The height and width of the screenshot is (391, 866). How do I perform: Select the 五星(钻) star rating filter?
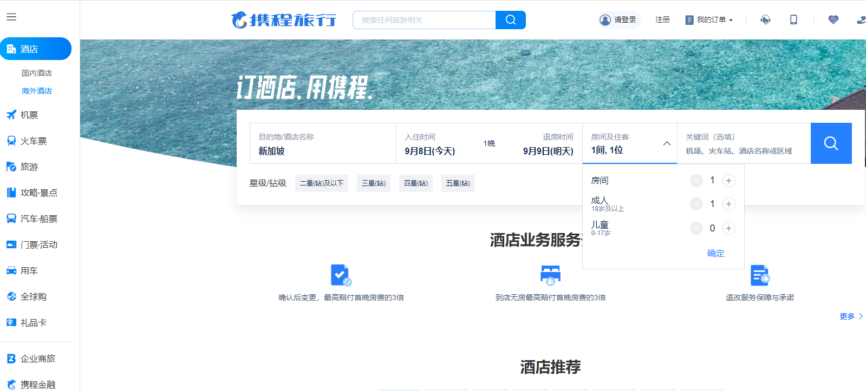coord(458,183)
